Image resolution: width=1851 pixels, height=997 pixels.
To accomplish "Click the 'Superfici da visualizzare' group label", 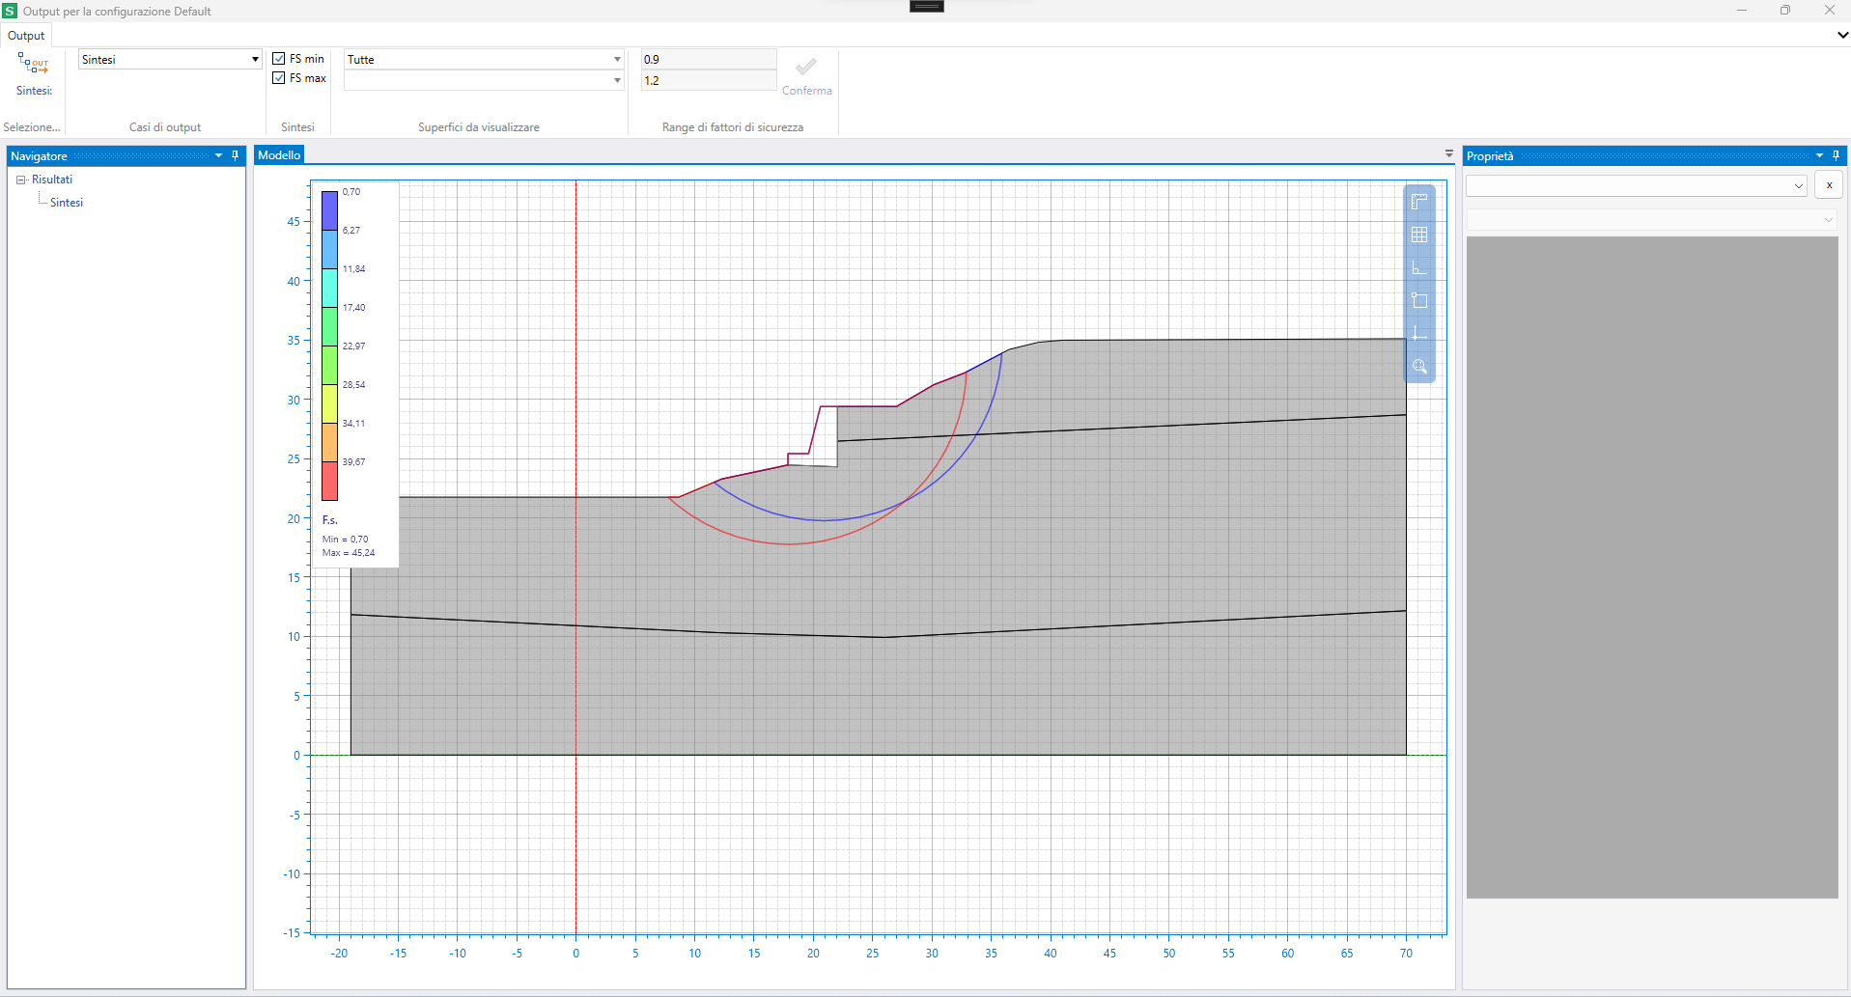I will pos(479,127).
